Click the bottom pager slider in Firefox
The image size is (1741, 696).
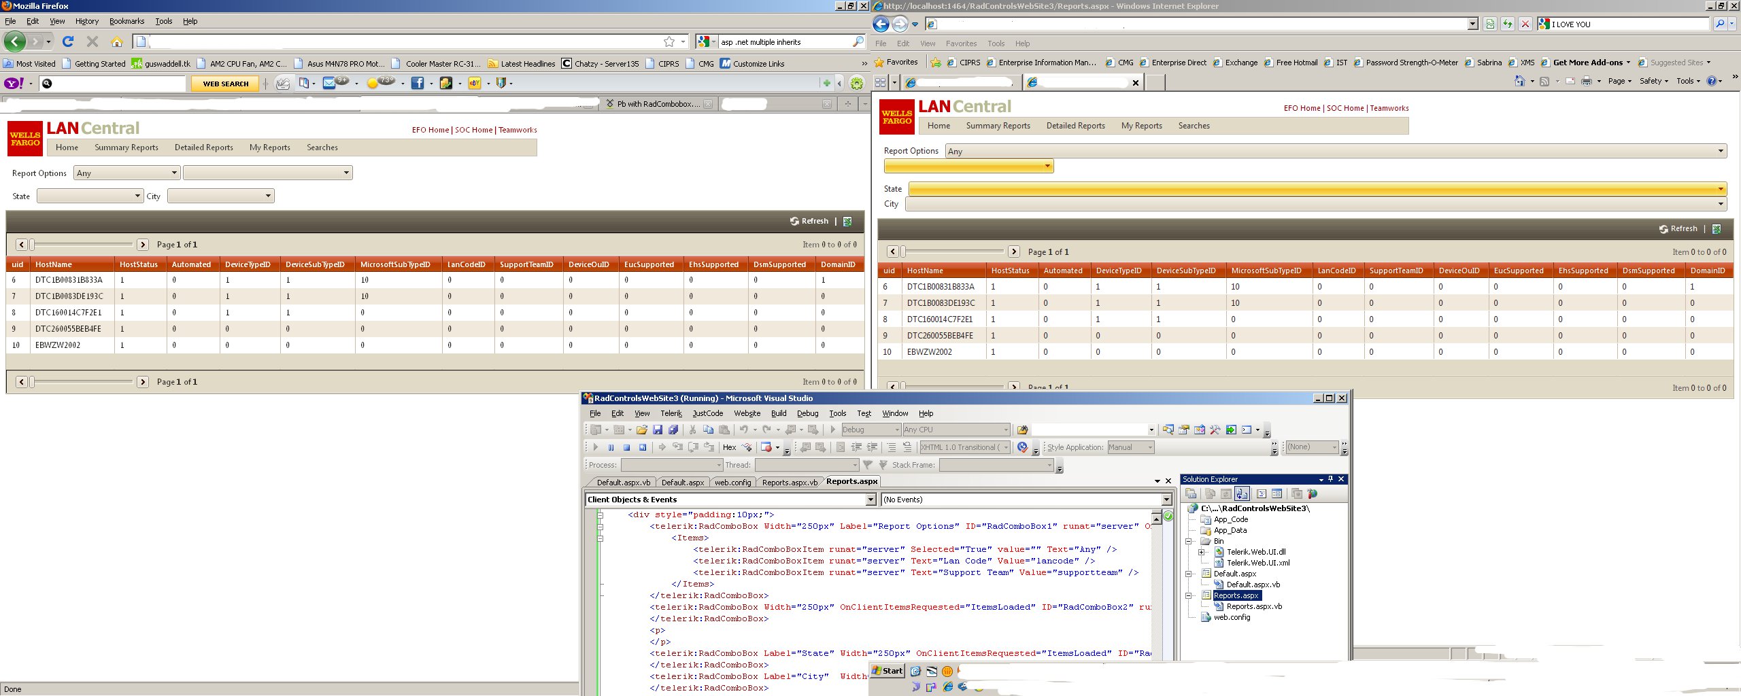(82, 382)
